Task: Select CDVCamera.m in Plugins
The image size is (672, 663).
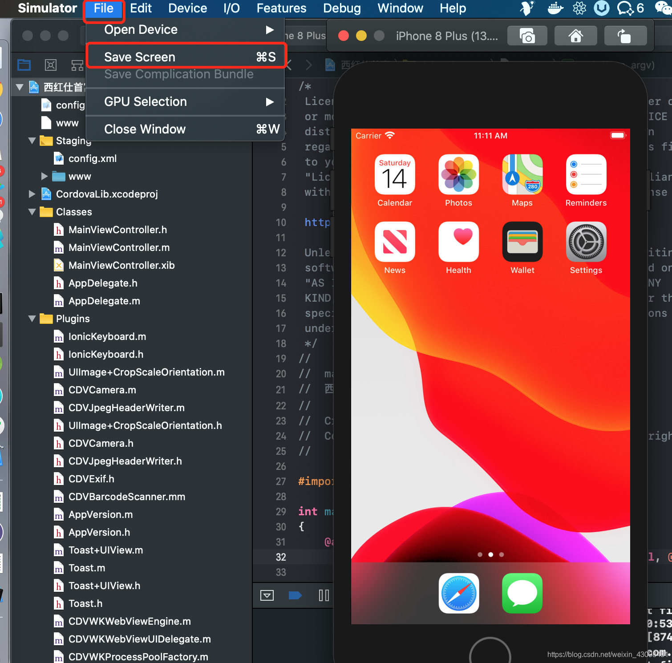Action: pyautogui.click(x=102, y=390)
